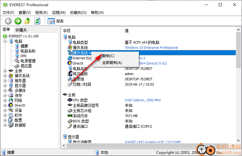Select 电脑名称 in the tree

[x=28, y=51]
